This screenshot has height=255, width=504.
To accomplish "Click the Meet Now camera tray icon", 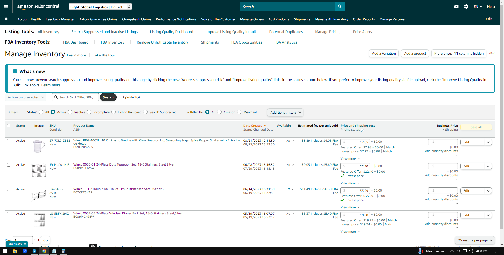I will click(458, 251).
